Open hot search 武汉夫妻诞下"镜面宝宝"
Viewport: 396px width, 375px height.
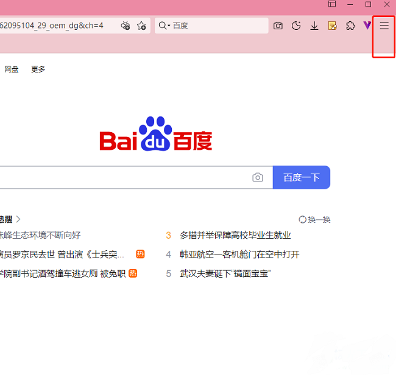[x=225, y=273]
